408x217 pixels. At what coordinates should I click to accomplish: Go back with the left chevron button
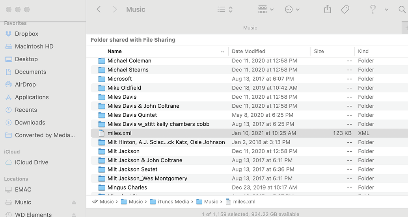click(99, 9)
